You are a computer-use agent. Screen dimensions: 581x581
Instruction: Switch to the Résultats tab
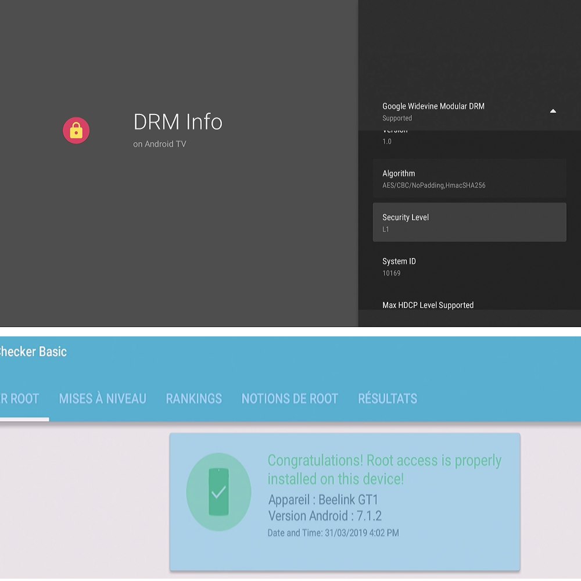[387, 399]
